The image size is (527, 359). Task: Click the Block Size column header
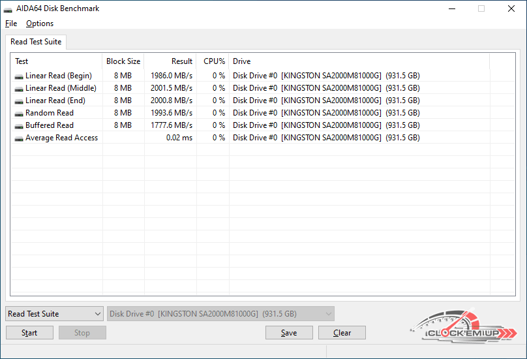pos(123,61)
